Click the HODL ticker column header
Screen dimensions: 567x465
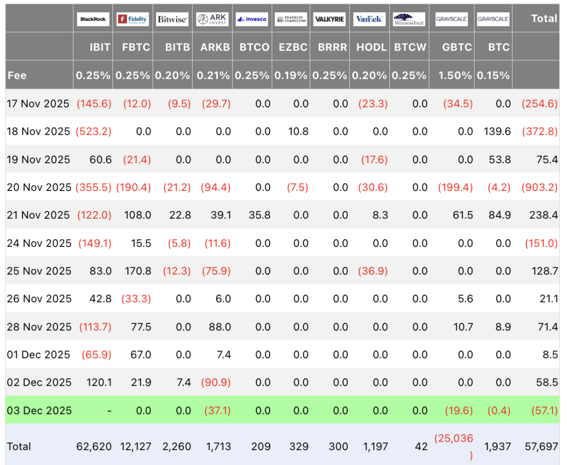pos(372,47)
